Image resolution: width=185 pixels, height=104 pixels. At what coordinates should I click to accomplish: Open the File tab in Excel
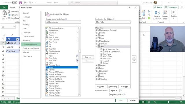click(4, 7)
